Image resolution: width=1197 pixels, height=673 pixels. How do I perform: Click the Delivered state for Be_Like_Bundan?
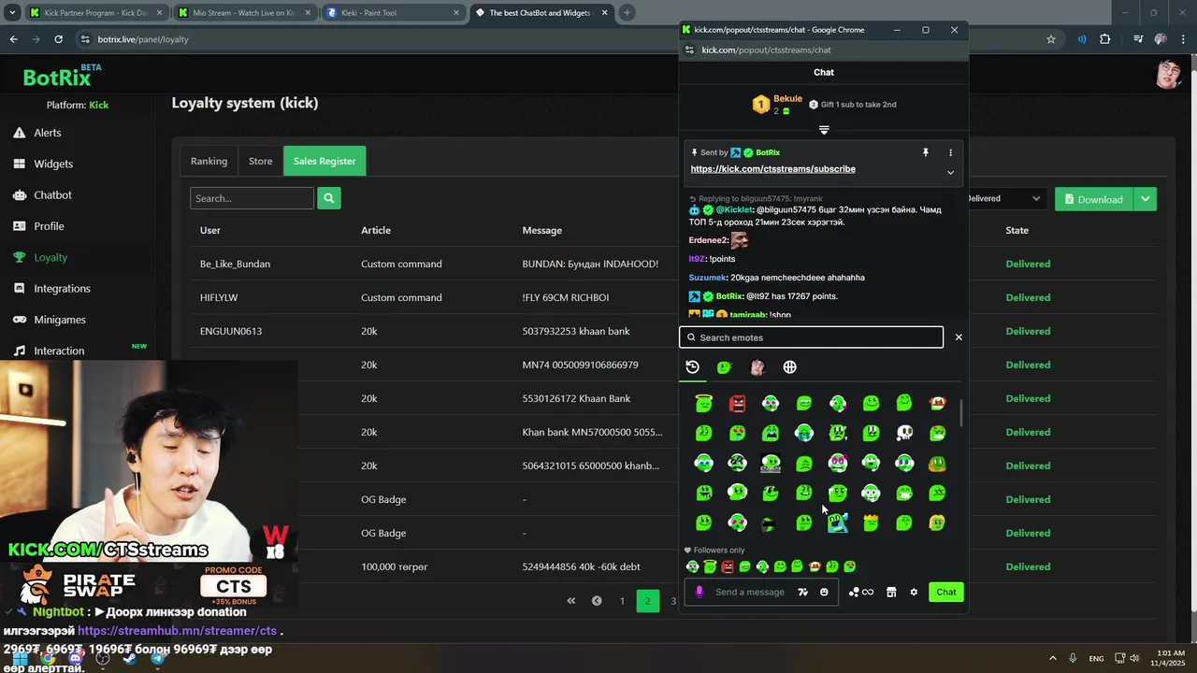[1028, 264]
